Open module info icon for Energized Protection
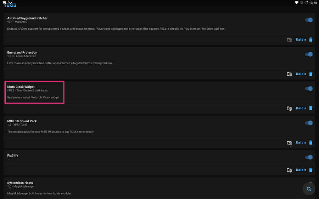Image resolution: width=319 pixels, height=199 pixels. pyautogui.click(x=289, y=74)
